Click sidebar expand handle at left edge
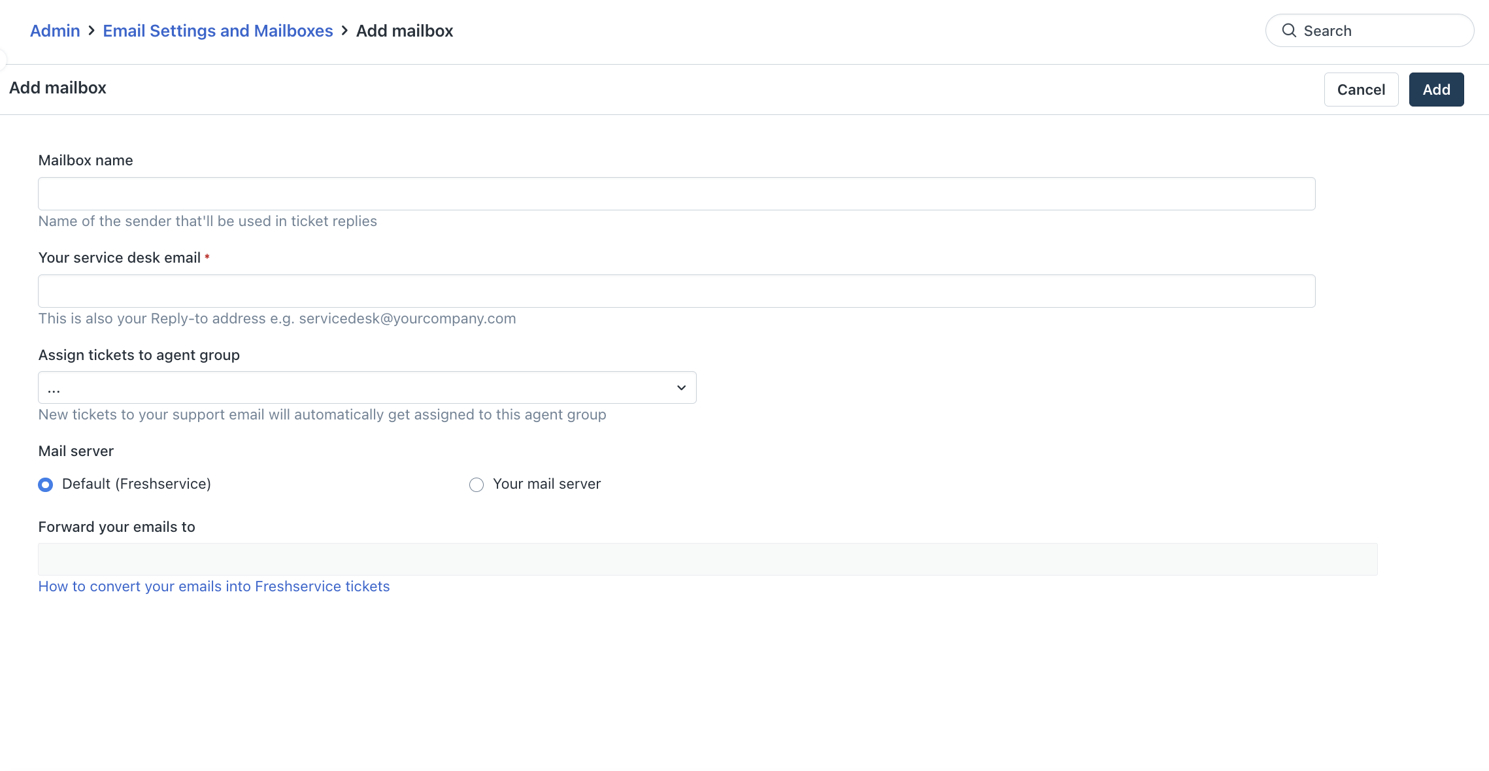The width and height of the screenshot is (1489, 771). [3, 59]
